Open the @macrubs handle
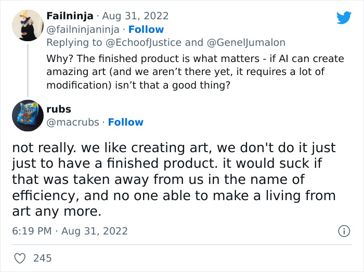The width and height of the screenshot is (364, 272). pyautogui.click(x=72, y=122)
